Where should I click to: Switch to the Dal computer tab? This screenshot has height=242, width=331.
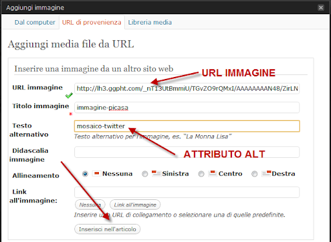pos(35,22)
